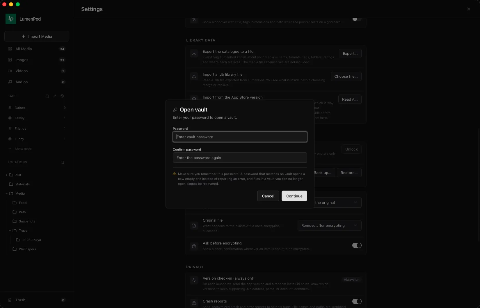The width and height of the screenshot is (480, 308).
Task: Toggle the hover popover switch at top
Action: (357, 19)
